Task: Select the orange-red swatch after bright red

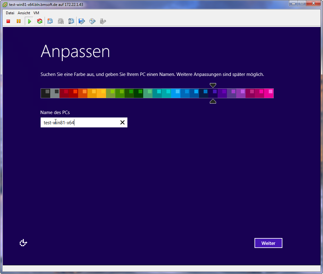Action: click(83, 93)
